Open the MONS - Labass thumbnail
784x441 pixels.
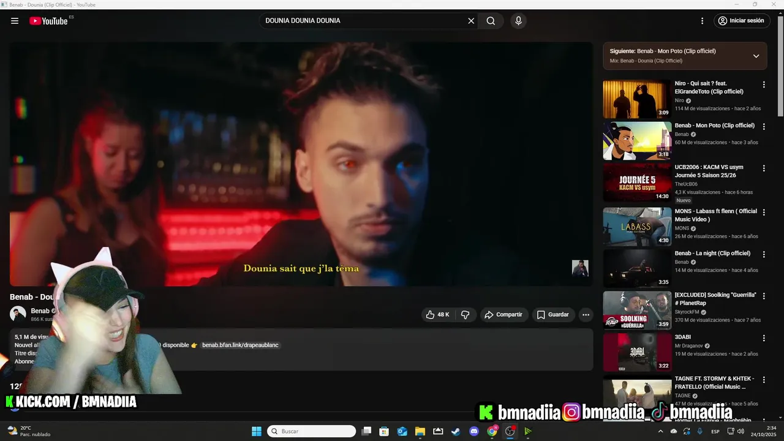click(637, 227)
